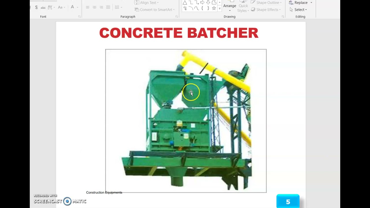Image resolution: width=370 pixels, height=208 pixels.
Task: Toggle text shadow formatting
Action: click(x=36, y=7)
